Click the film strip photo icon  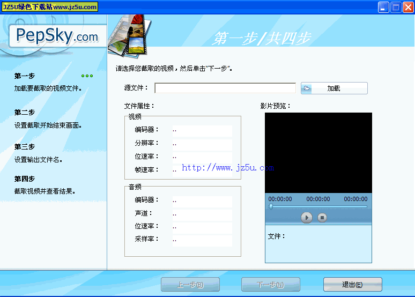(x=130, y=36)
